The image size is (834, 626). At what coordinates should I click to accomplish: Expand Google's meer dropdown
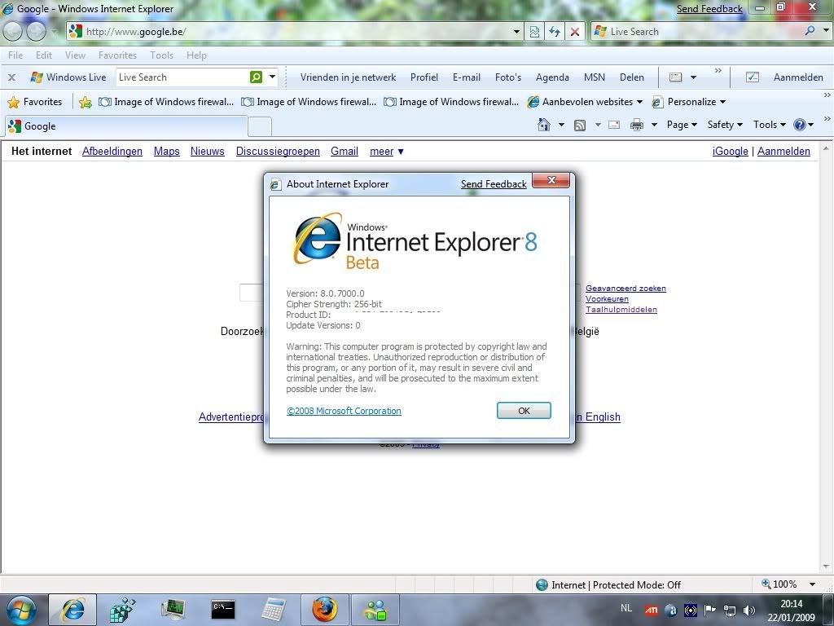pyautogui.click(x=387, y=151)
